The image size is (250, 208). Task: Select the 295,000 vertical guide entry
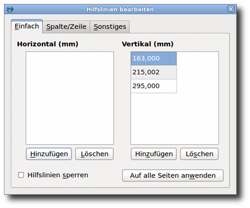153,86
